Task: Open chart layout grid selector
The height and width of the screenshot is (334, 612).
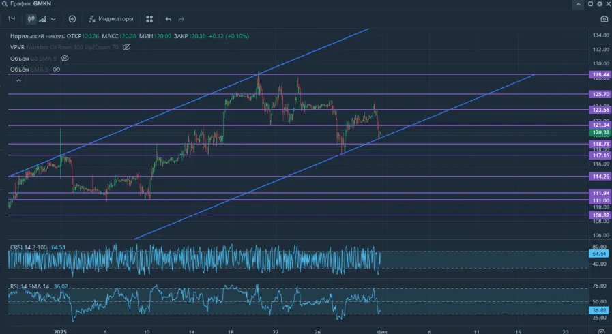Action: click(149, 18)
